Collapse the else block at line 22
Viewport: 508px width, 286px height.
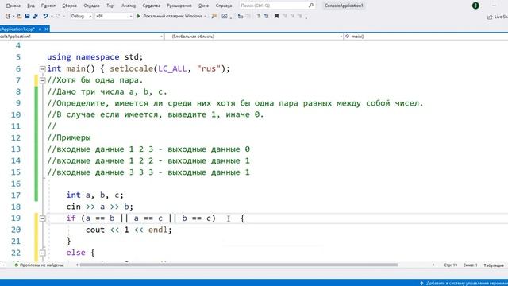point(42,253)
